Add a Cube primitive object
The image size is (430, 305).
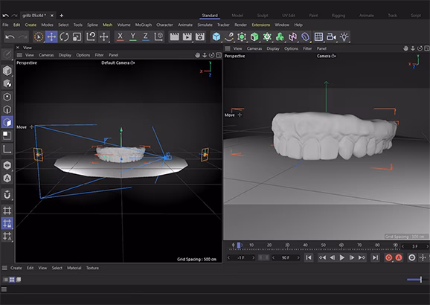coord(216,36)
